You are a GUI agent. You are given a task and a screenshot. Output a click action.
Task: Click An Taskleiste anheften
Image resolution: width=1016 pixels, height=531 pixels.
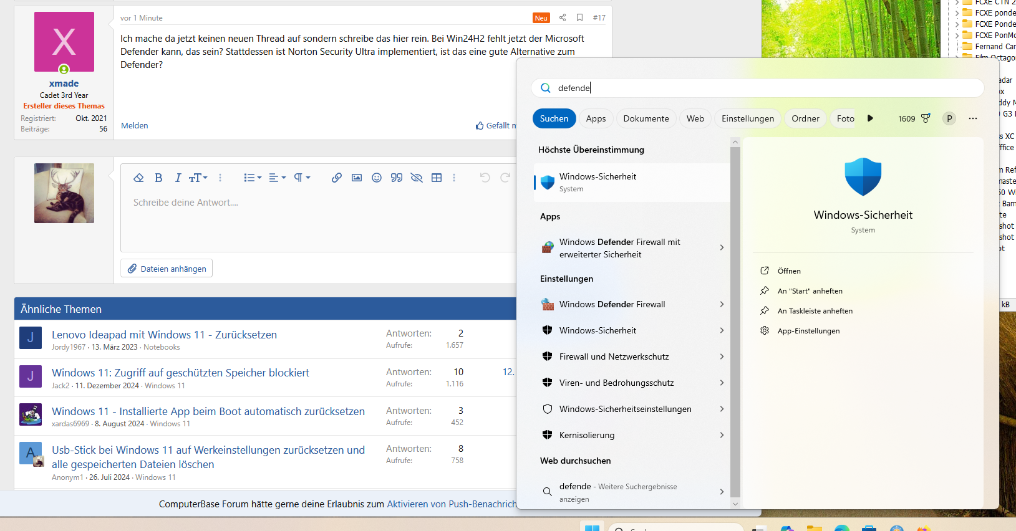click(815, 310)
